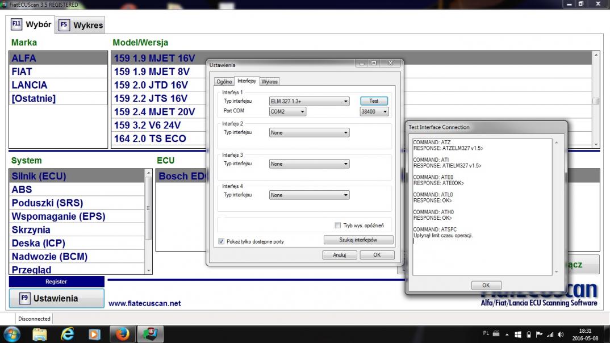The image size is (610, 343).
Task: Enable 'Tryb wys. opóźnień' checkbox
Action: (x=338, y=225)
